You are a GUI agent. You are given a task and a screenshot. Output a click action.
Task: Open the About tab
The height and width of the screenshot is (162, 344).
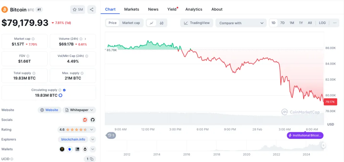click(217, 9)
